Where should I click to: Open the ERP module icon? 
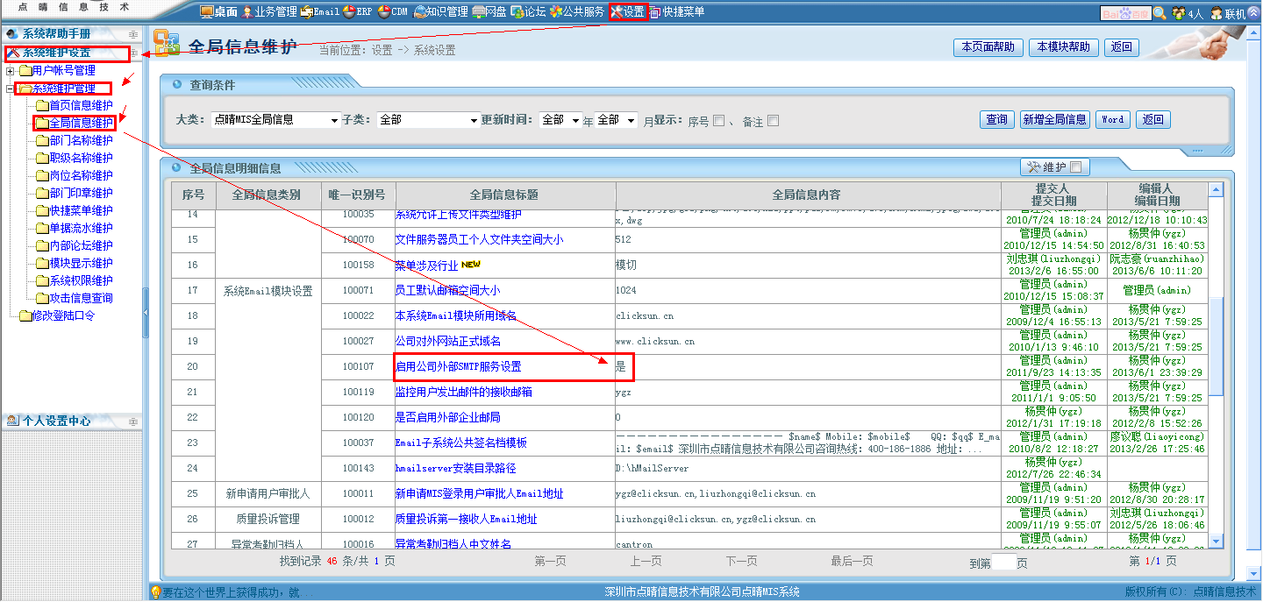tap(348, 12)
